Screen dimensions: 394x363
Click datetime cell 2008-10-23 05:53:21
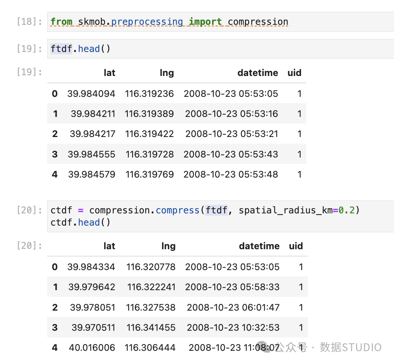[232, 134]
